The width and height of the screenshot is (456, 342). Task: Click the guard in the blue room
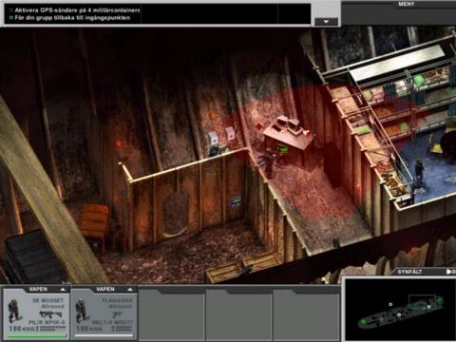[x=419, y=173]
